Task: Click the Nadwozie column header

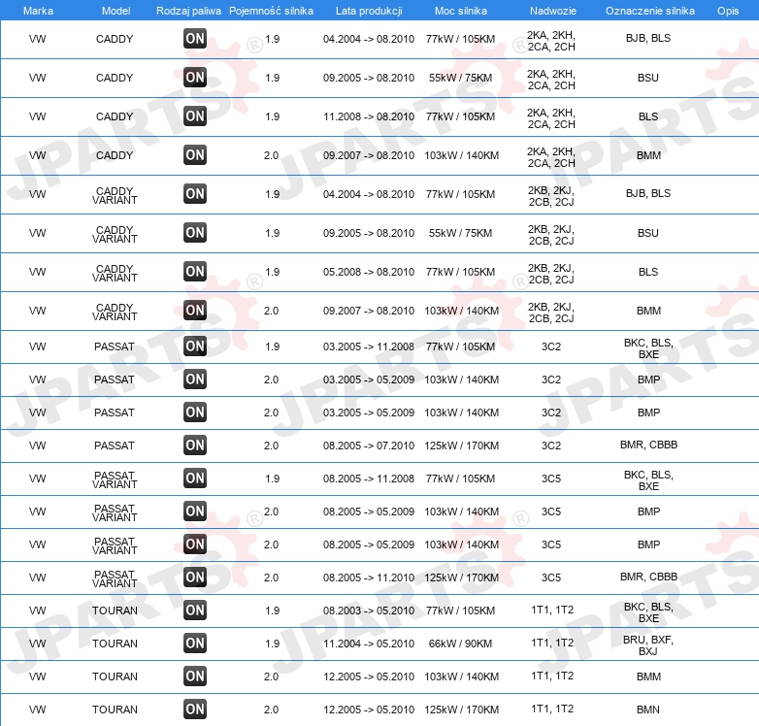Action: 553,11
